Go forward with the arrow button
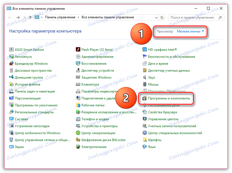Viewport: 232px width, 173px height. pyautogui.click(x=18, y=17)
